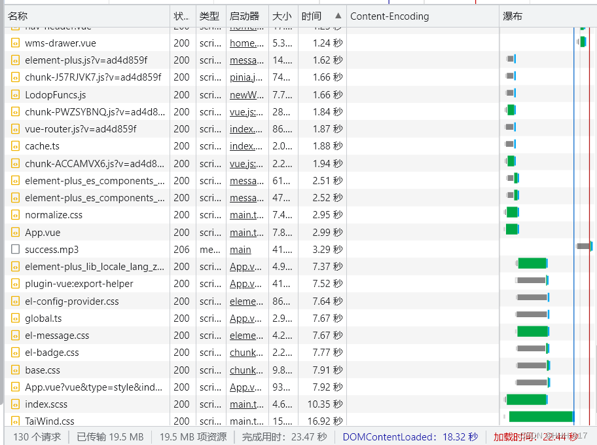Click the file icon beside cache.ts

point(14,145)
